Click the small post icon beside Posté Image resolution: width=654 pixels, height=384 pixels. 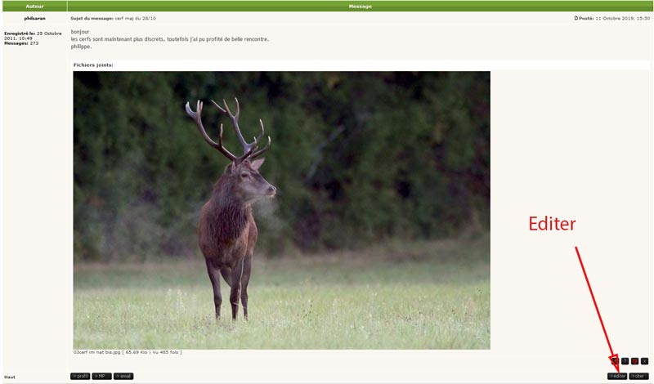[x=576, y=18]
